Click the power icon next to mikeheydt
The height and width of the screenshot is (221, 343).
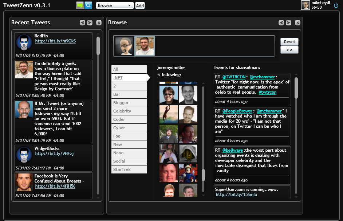point(336,5)
